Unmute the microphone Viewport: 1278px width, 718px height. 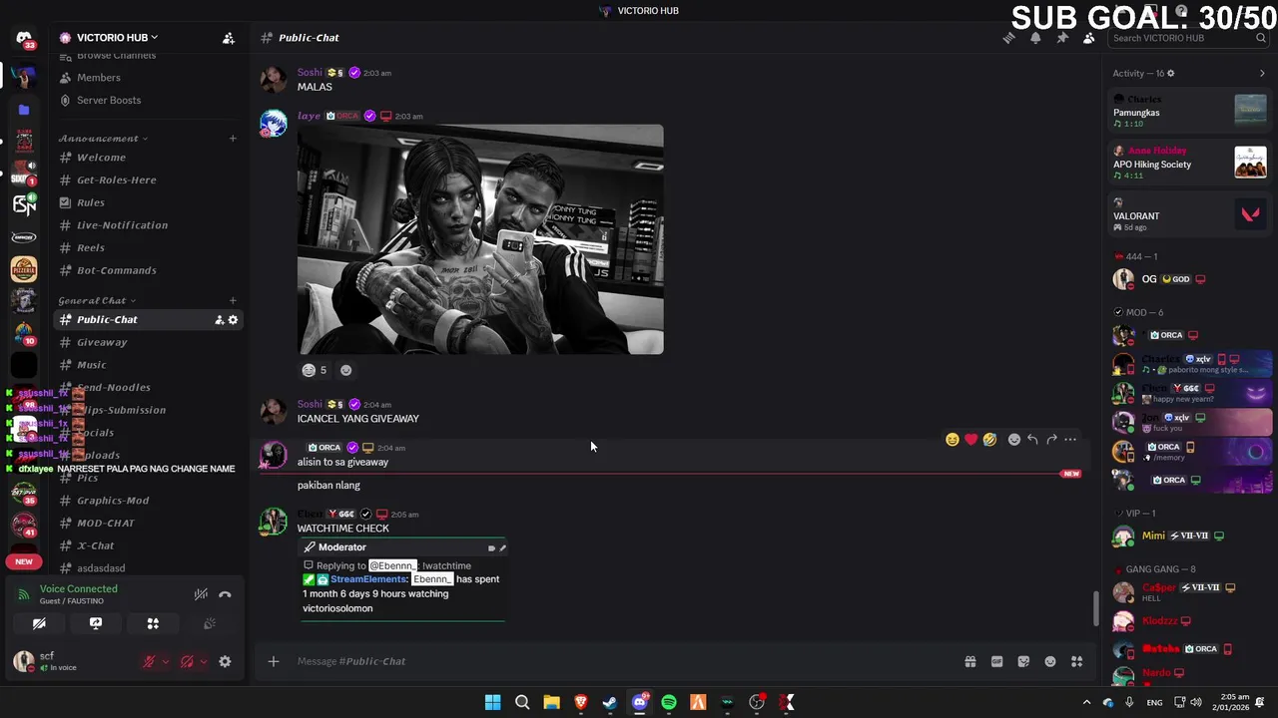tap(149, 661)
